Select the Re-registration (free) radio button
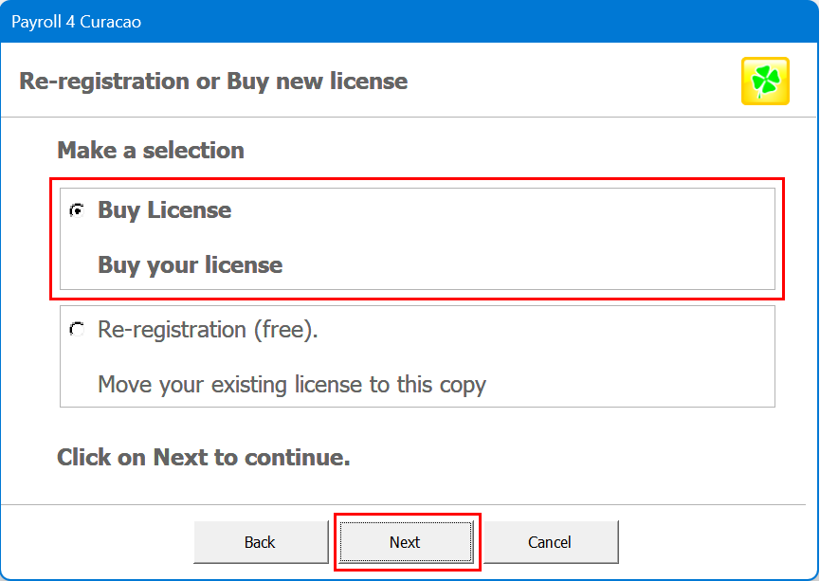This screenshot has width=820, height=581. pos(76,330)
